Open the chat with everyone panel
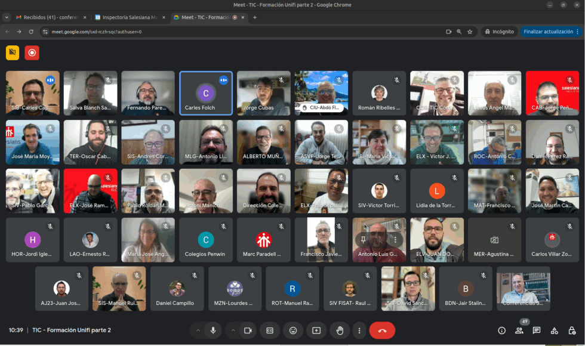585x346 pixels. 537,330
